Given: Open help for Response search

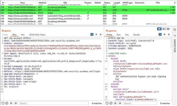Looking at the screenshot, I should click(107, 103).
